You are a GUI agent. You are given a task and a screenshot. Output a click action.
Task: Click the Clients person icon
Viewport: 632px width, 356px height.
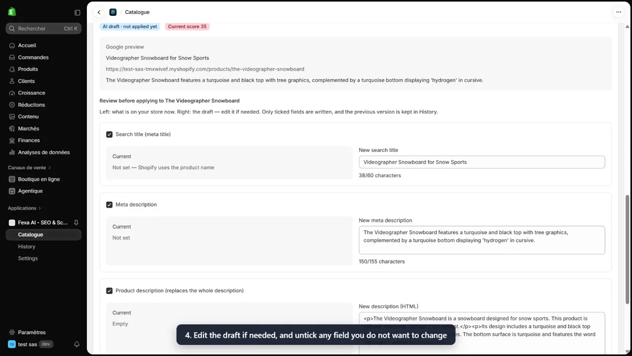point(12,81)
